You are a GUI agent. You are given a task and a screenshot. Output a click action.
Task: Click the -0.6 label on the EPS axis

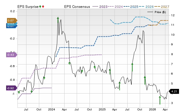tap(12, 66)
